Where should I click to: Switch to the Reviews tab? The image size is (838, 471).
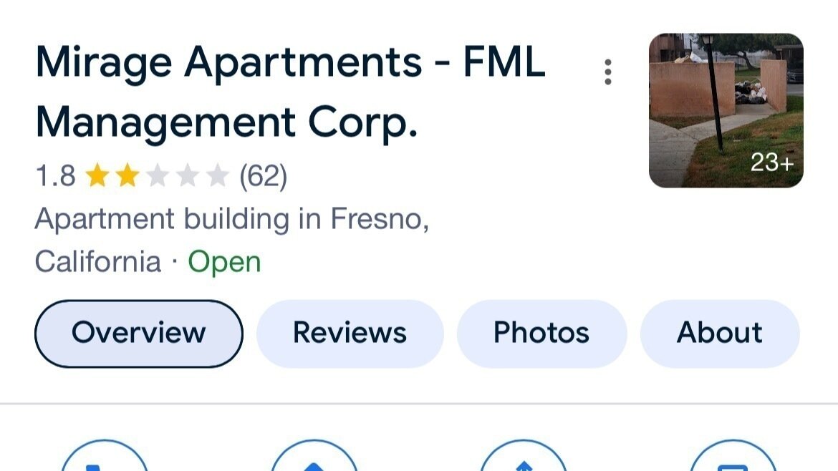(x=350, y=334)
